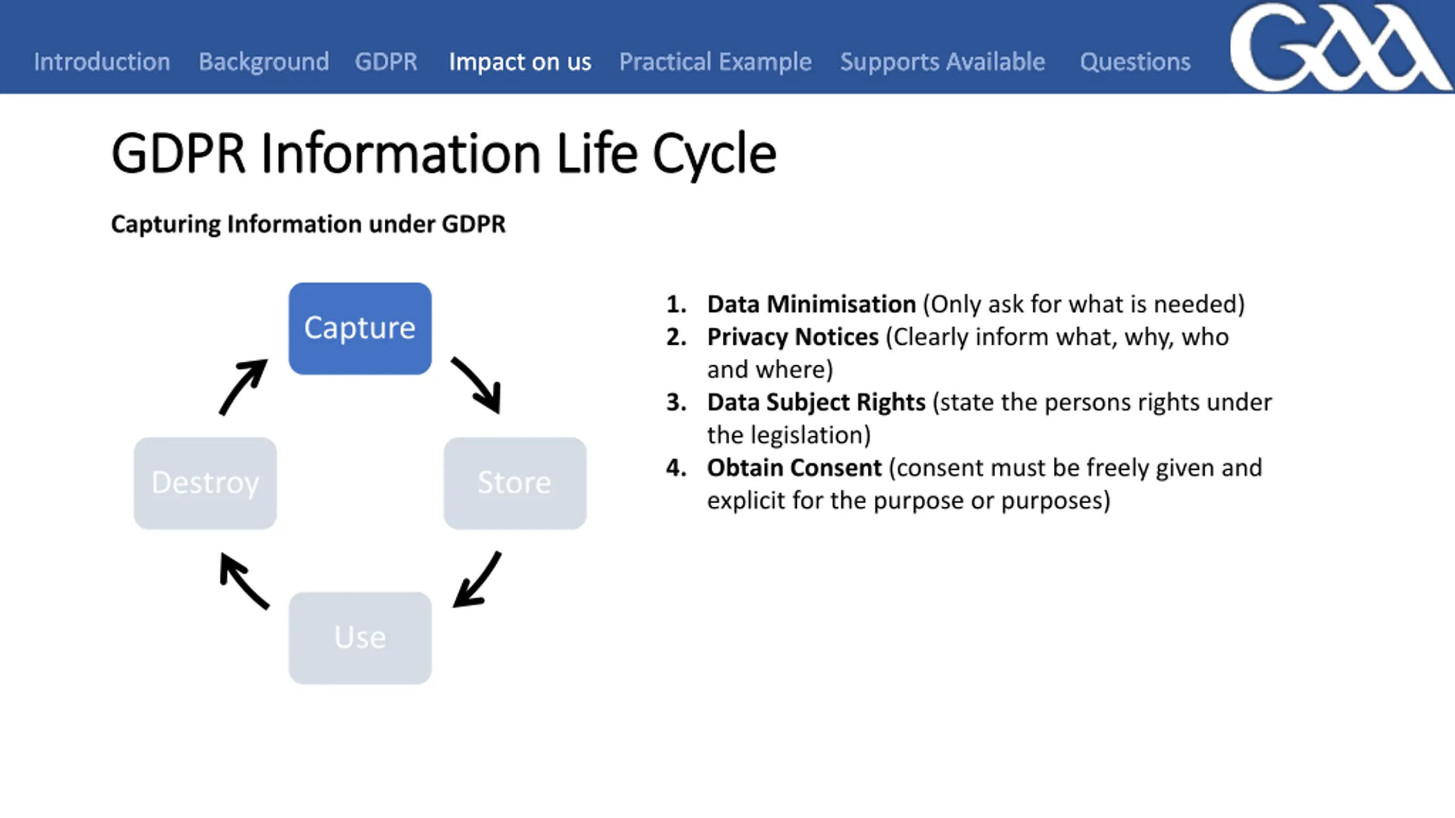The width and height of the screenshot is (1455, 818).
Task: Click the GAA logo in the header
Action: [1340, 47]
